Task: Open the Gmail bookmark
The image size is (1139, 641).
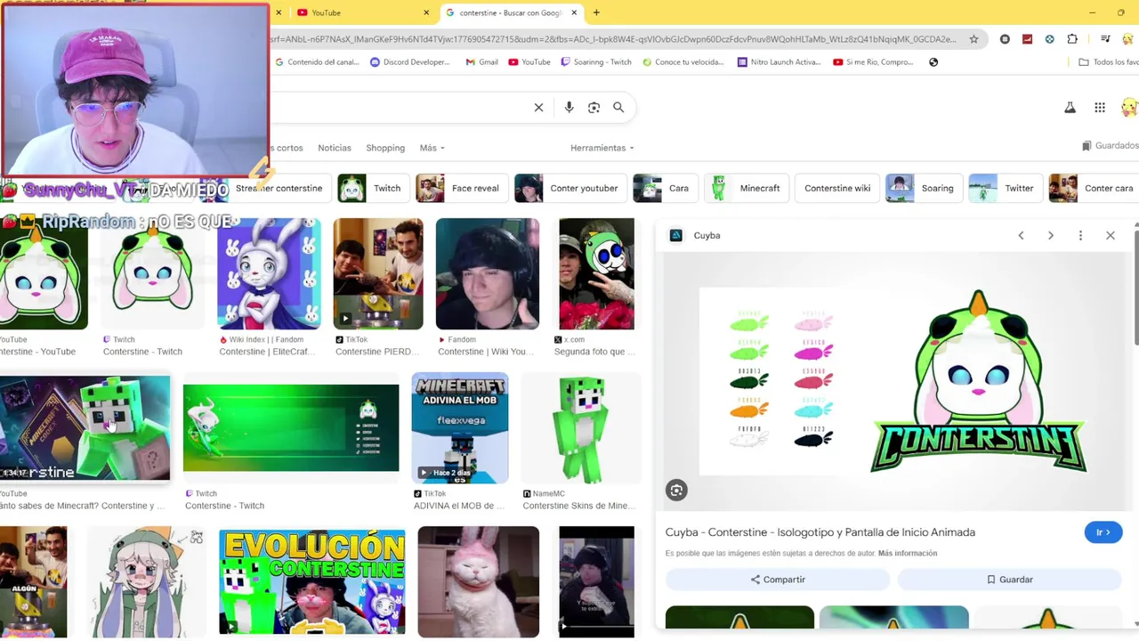Action: click(x=481, y=62)
